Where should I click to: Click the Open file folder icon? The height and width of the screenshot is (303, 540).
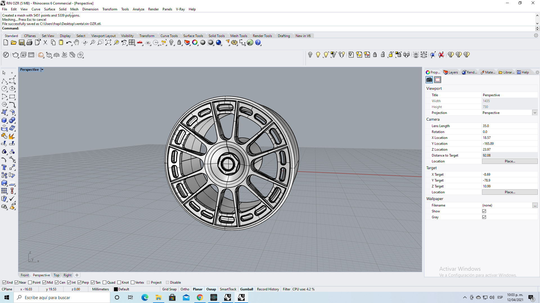pos(13,43)
